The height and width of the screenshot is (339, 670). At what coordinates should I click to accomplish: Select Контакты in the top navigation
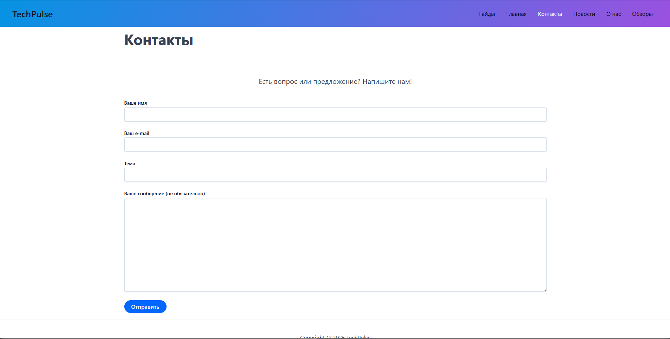click(550, 14)
